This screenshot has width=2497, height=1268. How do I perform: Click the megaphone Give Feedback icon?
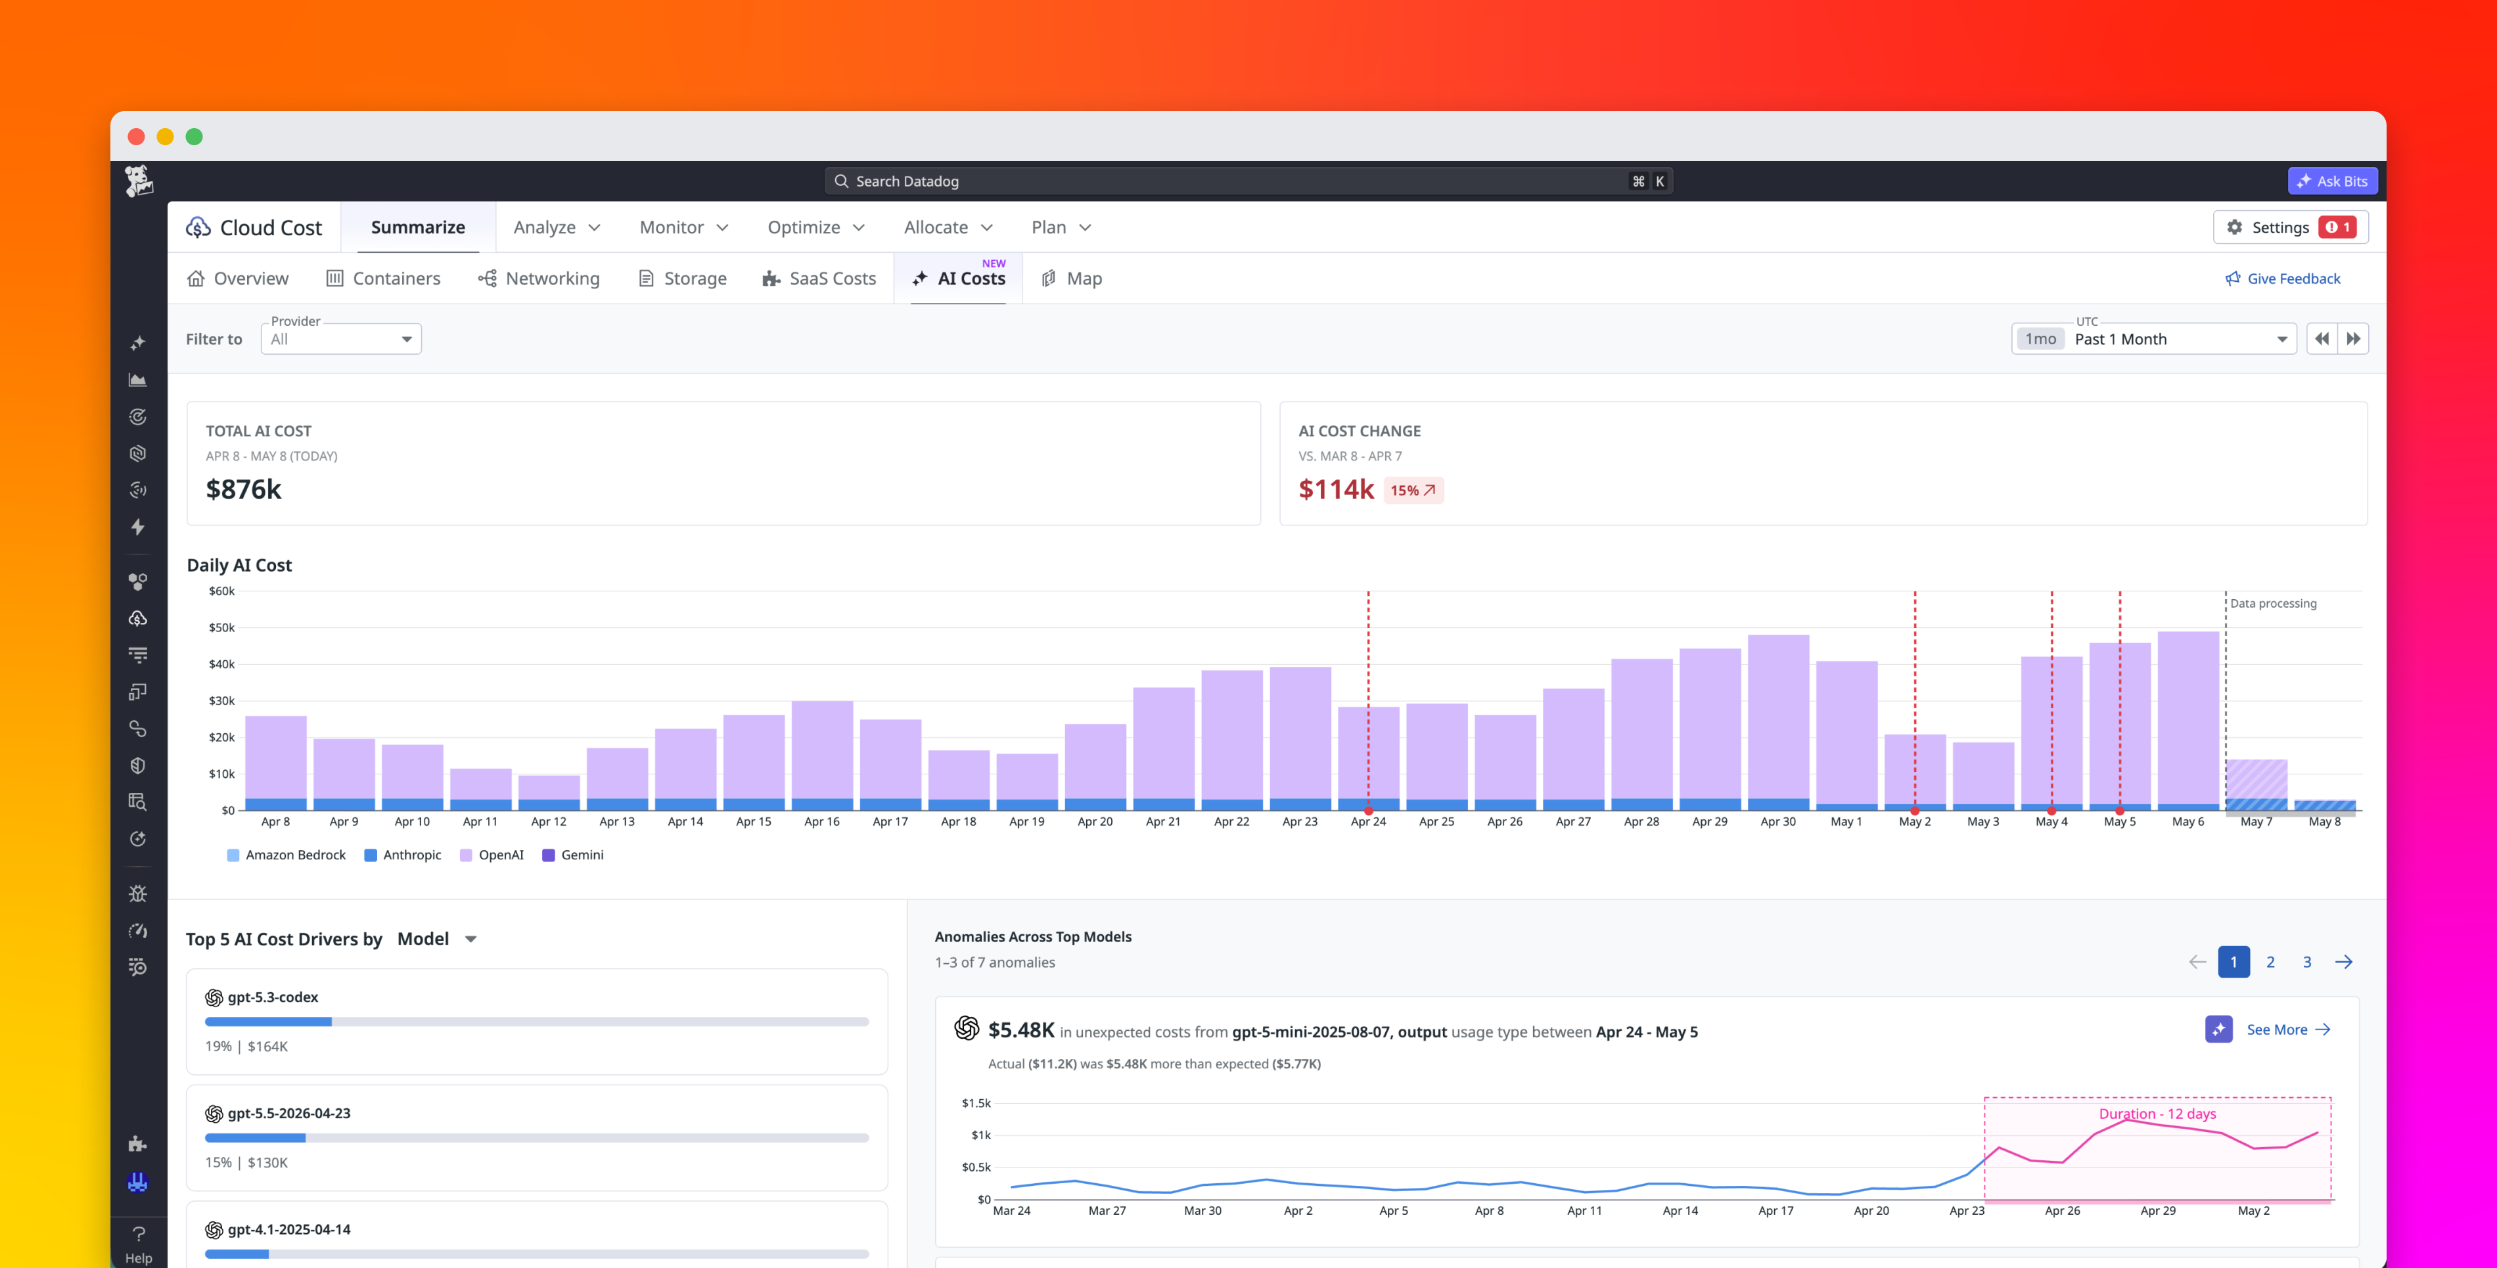tap(2232, 278)
